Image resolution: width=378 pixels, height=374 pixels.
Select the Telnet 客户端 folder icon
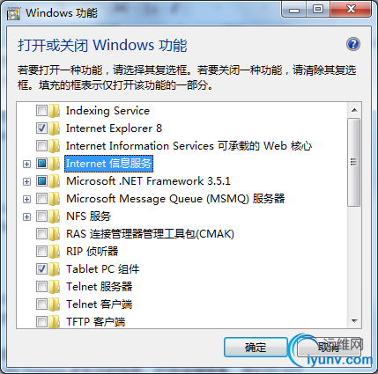(54, 304)
